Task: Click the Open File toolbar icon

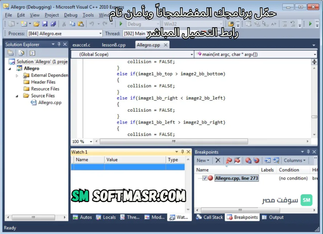Action: (x=36, y=24)
